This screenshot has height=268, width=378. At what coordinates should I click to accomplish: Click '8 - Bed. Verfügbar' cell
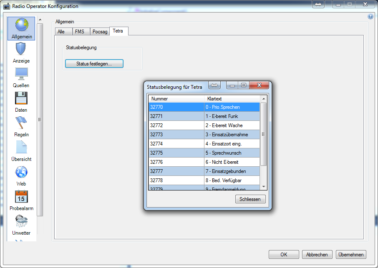pyautogui.click(x=232, y=180)
